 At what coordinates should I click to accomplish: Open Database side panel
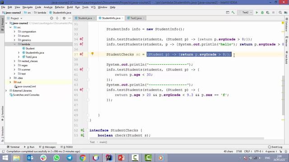click(x=287, y=25)
